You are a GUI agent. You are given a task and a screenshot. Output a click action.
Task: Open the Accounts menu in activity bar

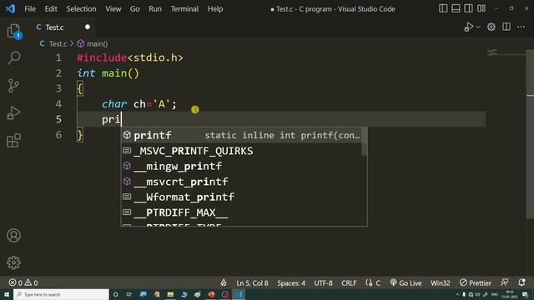click(13, 235)
